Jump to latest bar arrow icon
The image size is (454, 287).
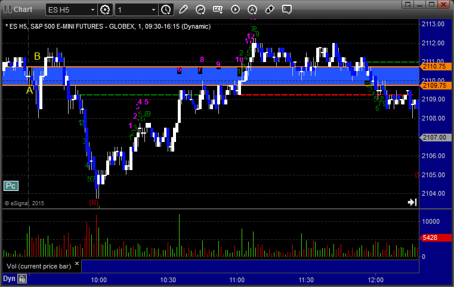click(412, 202)
